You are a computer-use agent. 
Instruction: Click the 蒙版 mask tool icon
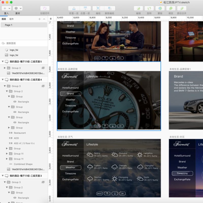pyautogui.click(x=160, y=8)
